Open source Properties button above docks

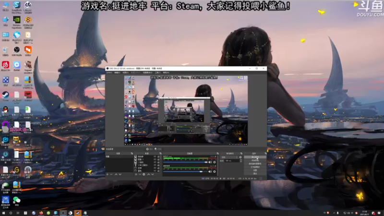[x=149, y=149]
